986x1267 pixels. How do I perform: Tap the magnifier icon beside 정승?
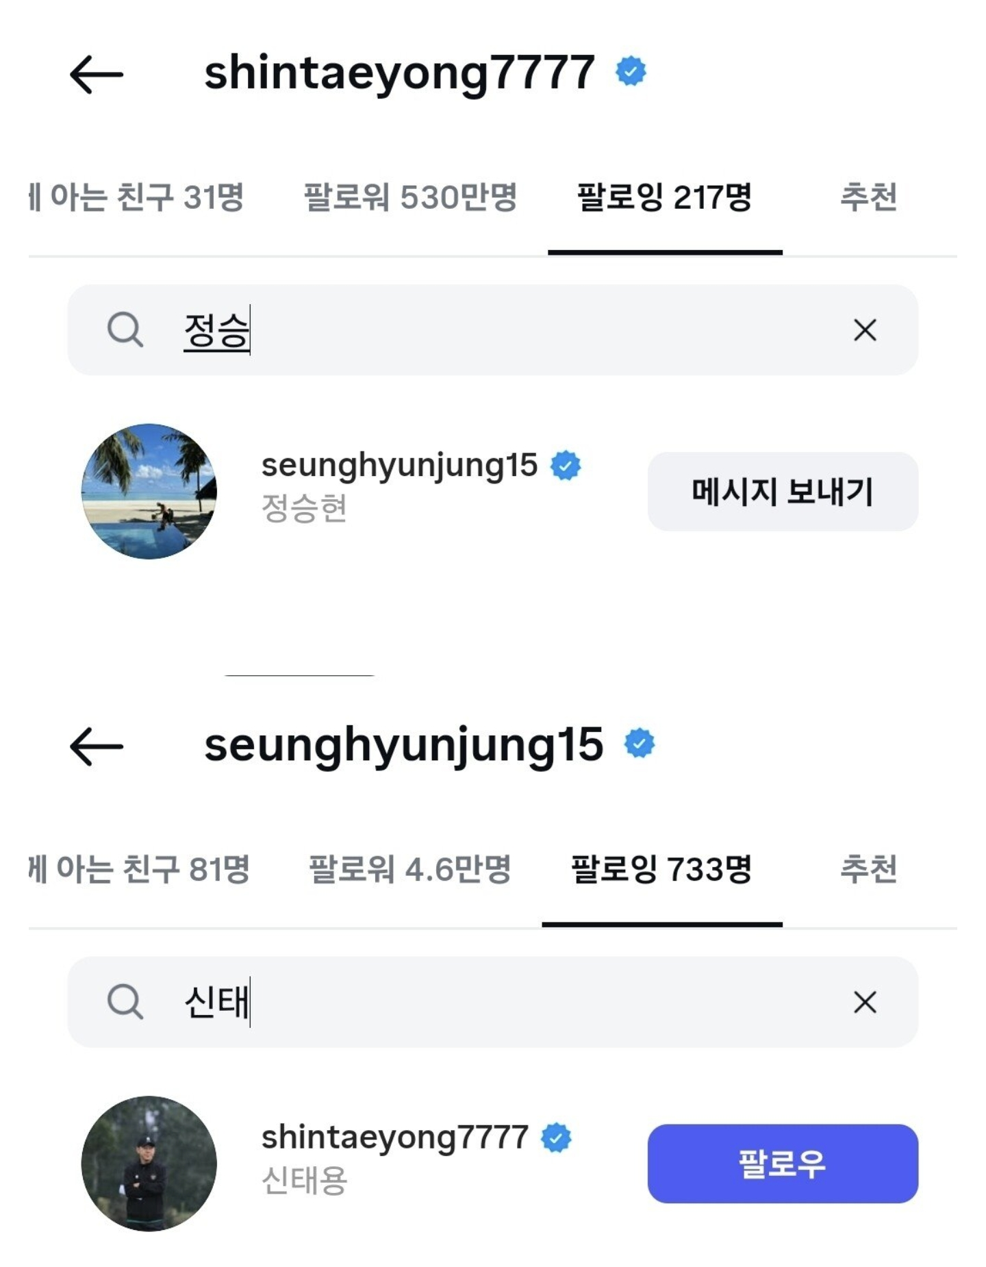(125, 330)
